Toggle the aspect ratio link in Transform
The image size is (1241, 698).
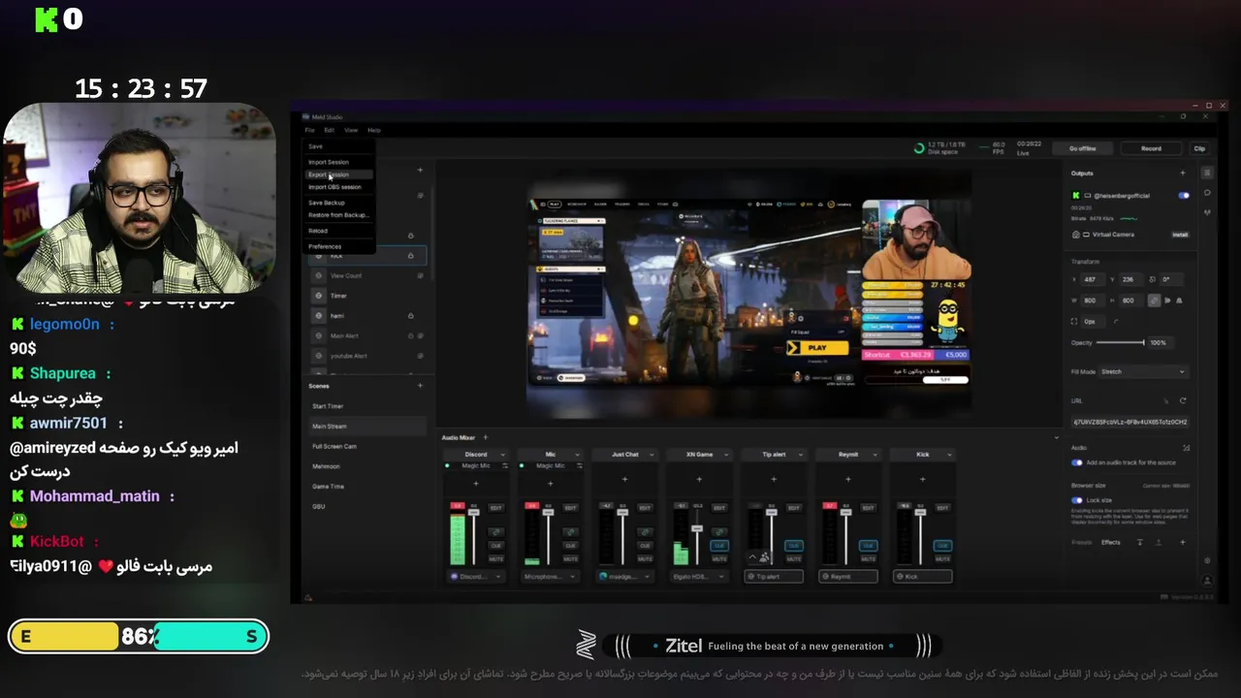tap(1153, 301)
